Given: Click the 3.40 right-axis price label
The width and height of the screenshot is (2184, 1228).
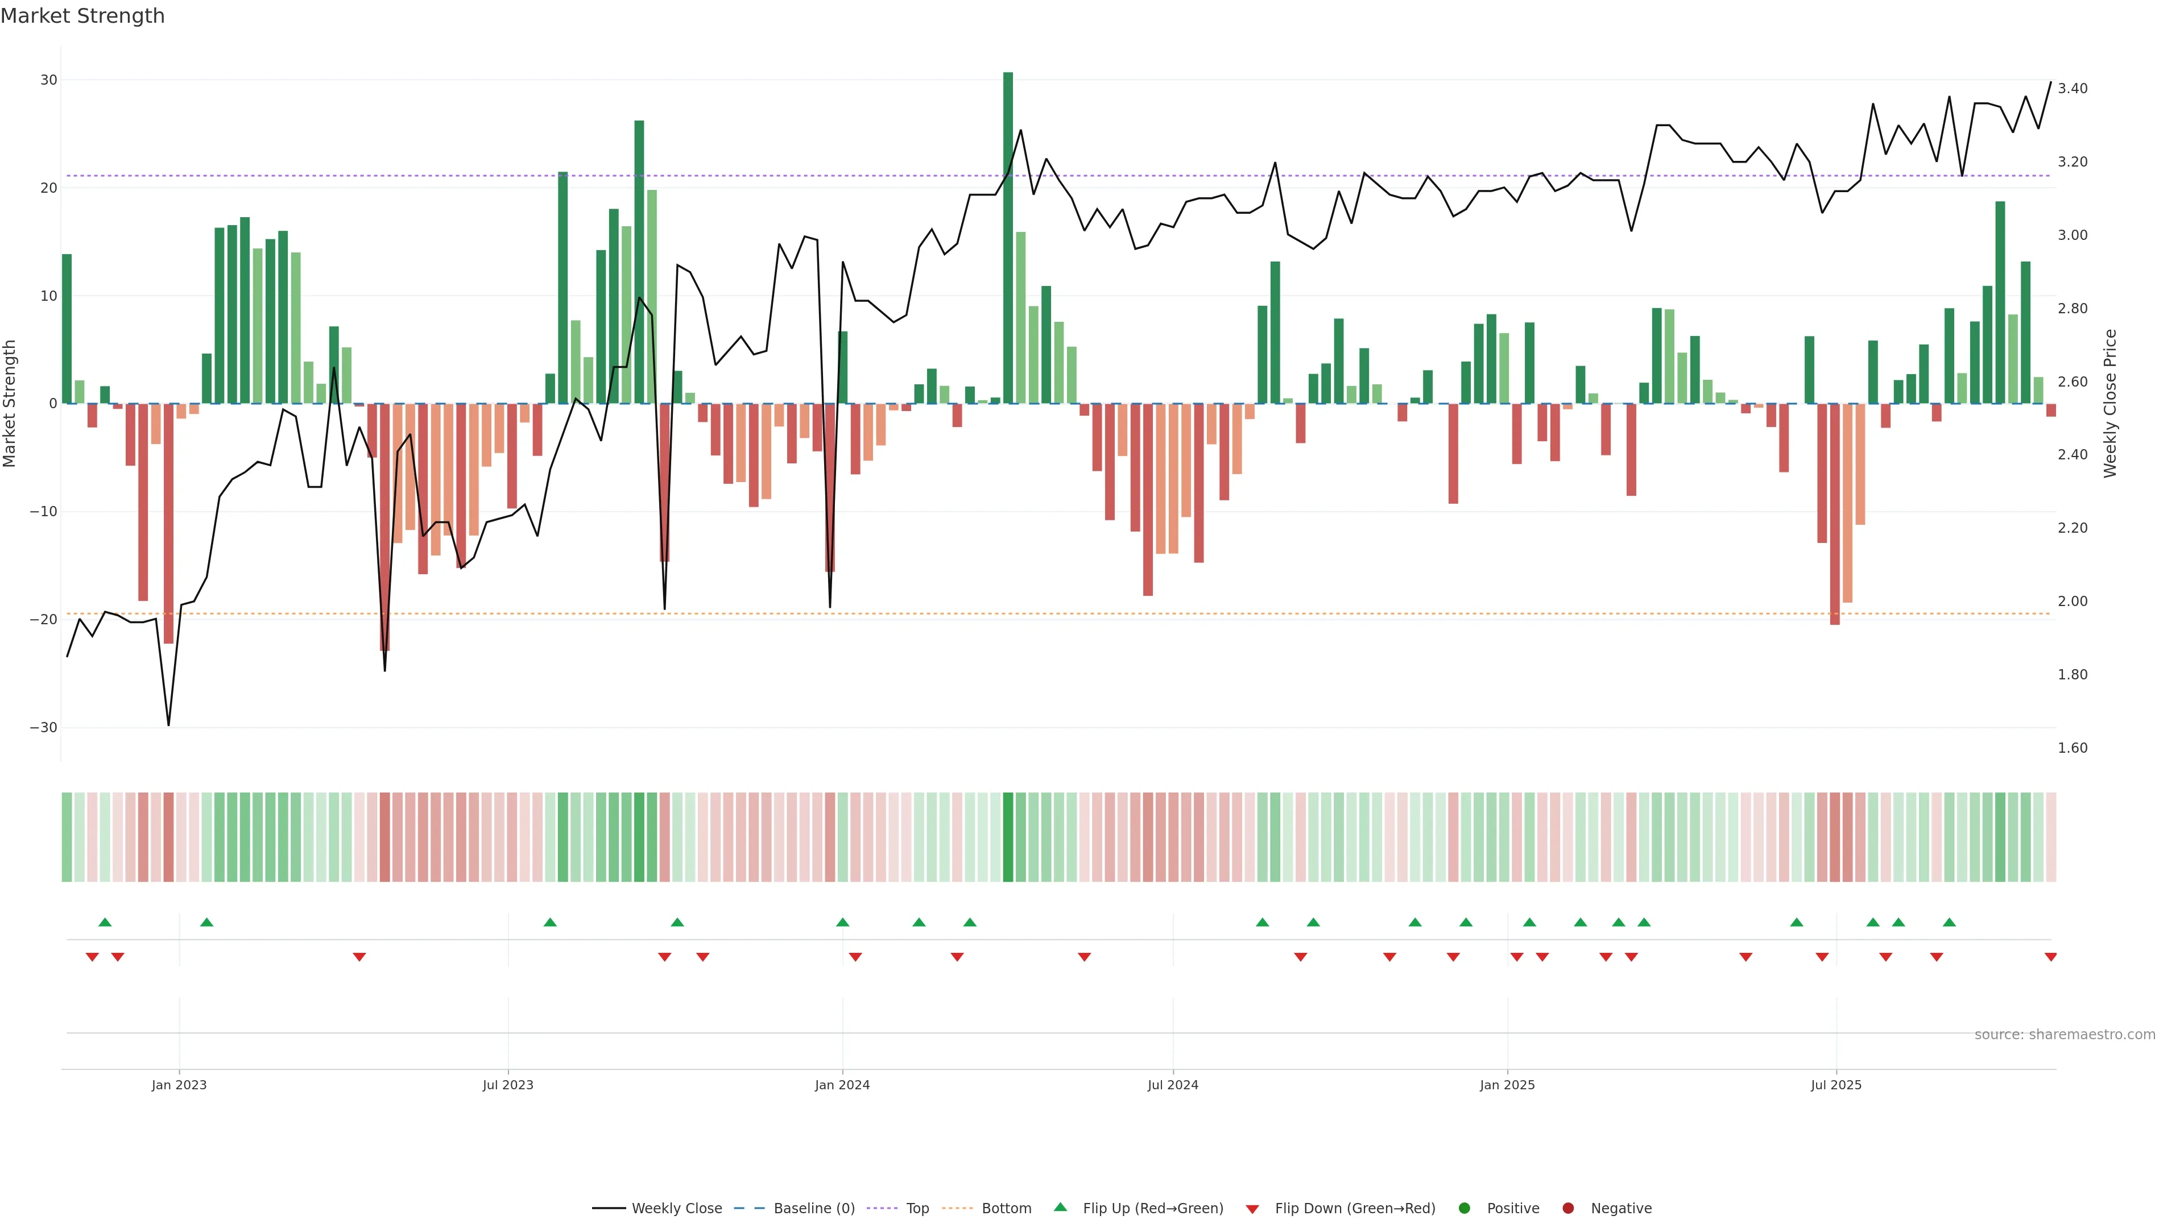Looking at the screenshot, I should (x=2072, y=89).
